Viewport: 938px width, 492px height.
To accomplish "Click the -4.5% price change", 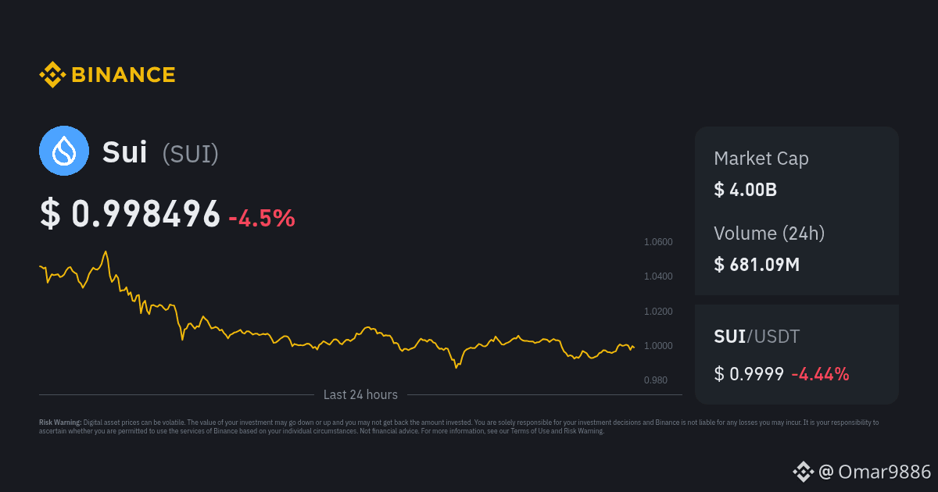I will pos(262,218).
